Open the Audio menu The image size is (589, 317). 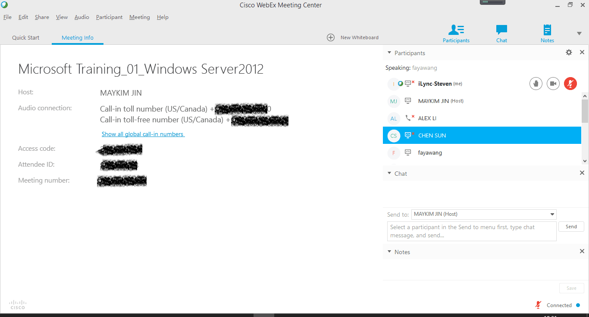[x=81, y=17]
